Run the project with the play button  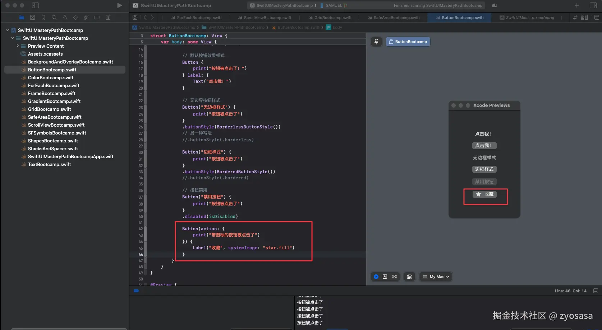[119, 5]
